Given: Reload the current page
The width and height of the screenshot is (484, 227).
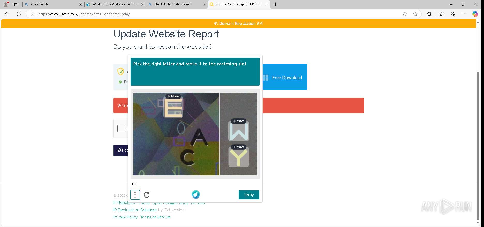Looking at the screenshot, I should 19,14.
